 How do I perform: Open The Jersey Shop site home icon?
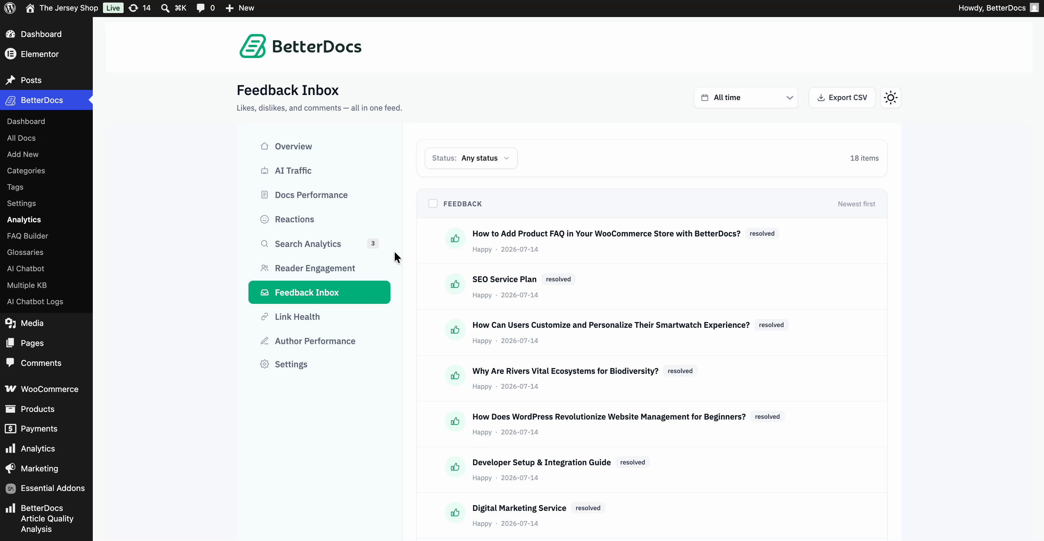point(30,8)
